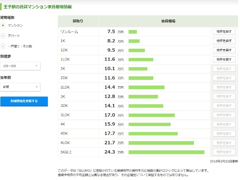Click the 10.1 万円 rent value
The width and height of the screenshot is (240, 180).
[114, 69]
